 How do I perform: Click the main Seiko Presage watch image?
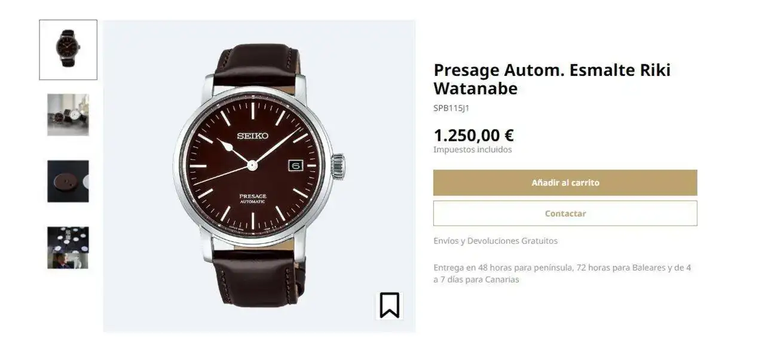click(x=259, y=176)
